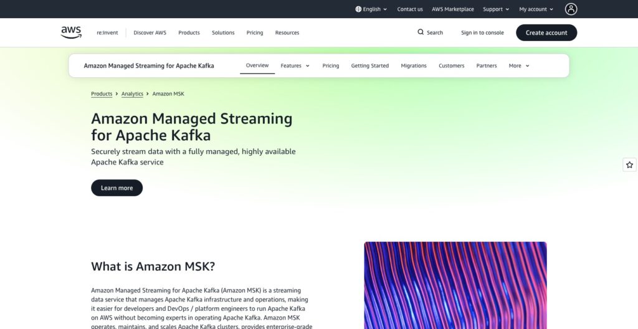Screen dimensions: 638x329
Task: Switch to the Getting Started tab
Action: [370, 65]
